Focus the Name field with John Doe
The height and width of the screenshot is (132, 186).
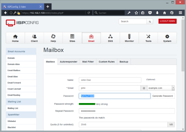110,80
